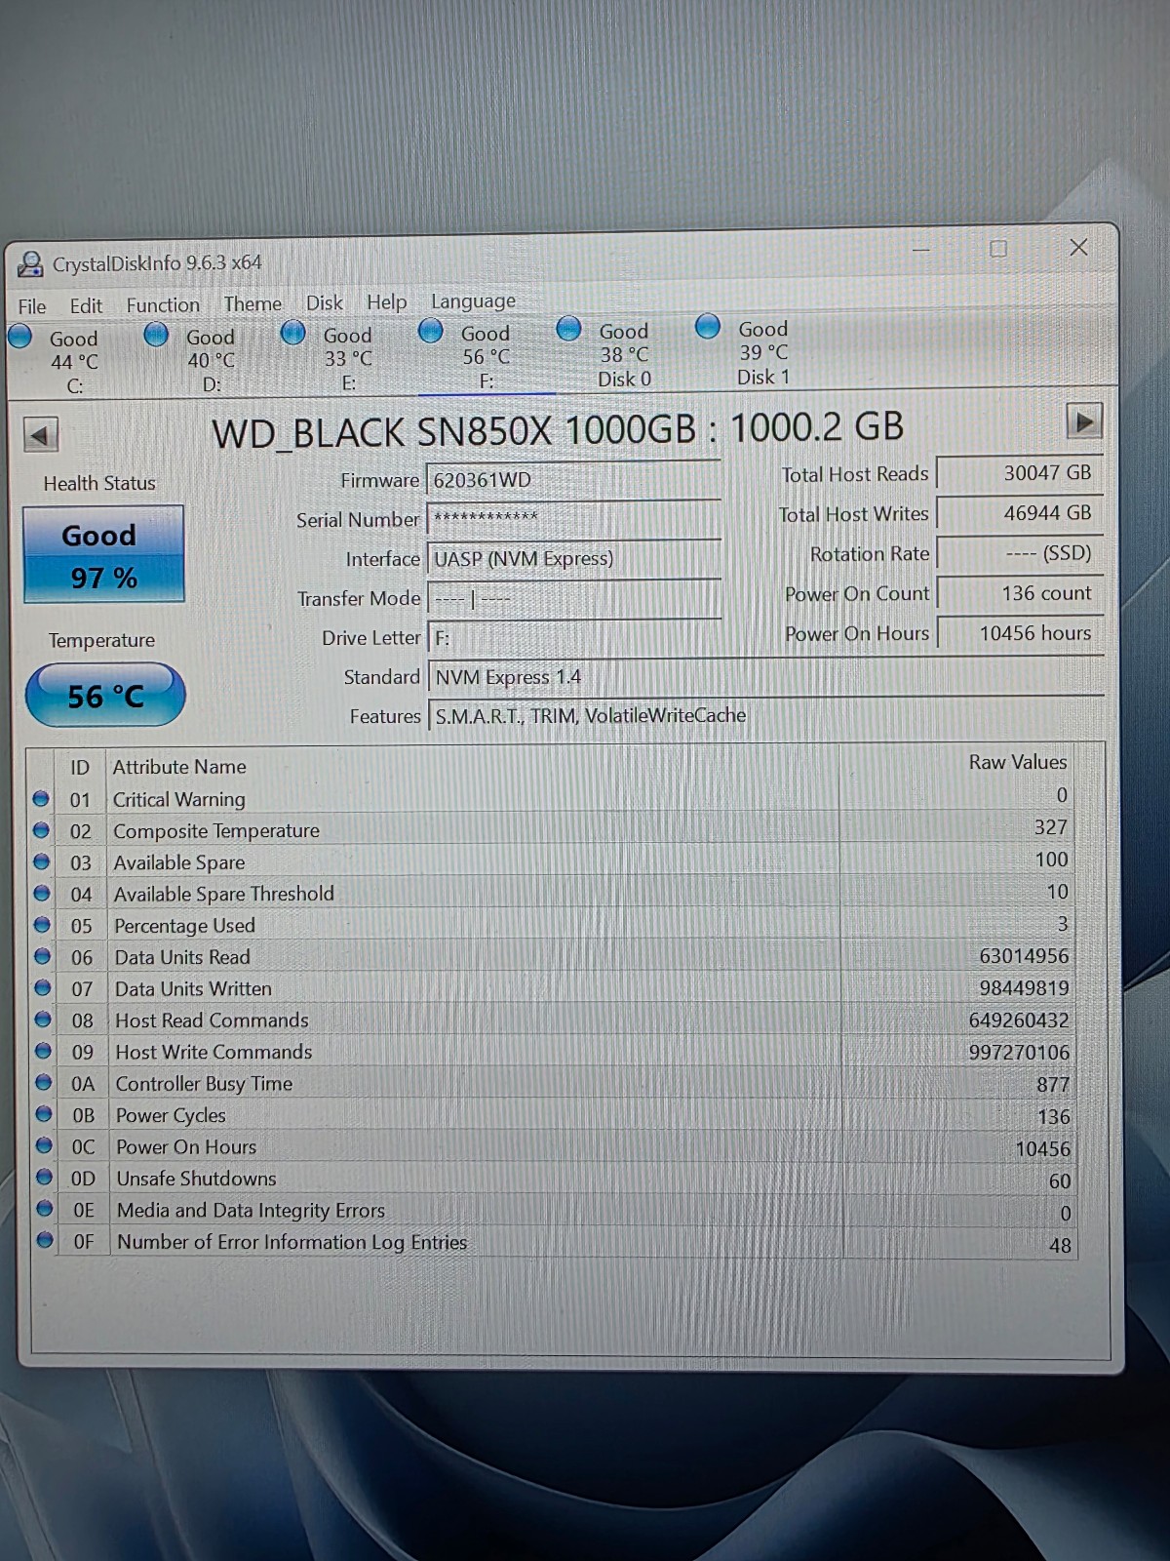This screenshot has width=1170, height=1561.
Task: Click the Power On Hours value 10456 hours
Action: [1020, 632]
